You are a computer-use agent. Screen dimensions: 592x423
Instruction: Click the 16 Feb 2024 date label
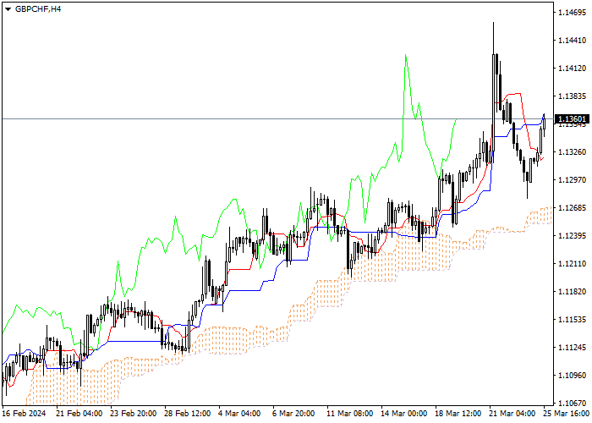pyautogui.click(x=25, y=414)
